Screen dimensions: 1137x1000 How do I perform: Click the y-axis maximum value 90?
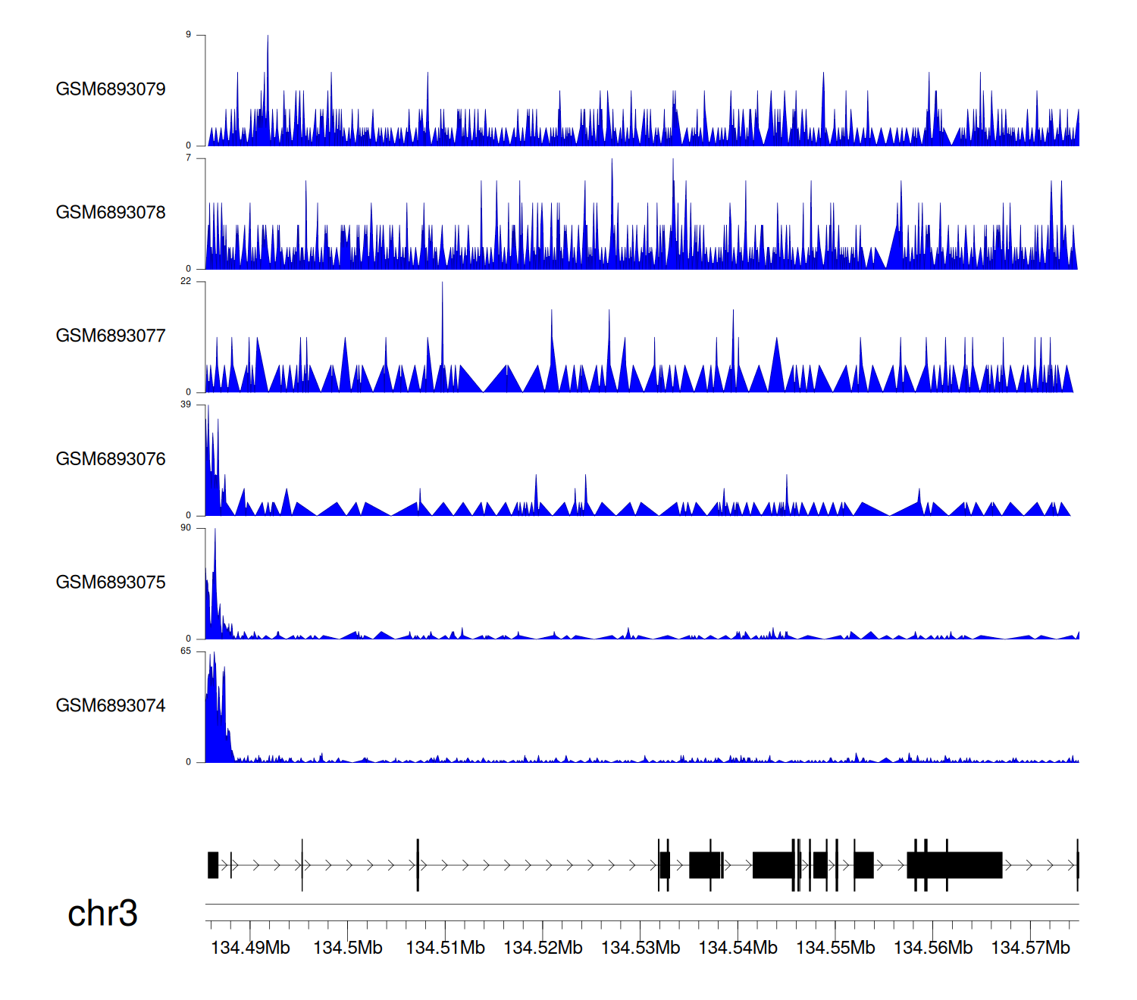point(186,528)
